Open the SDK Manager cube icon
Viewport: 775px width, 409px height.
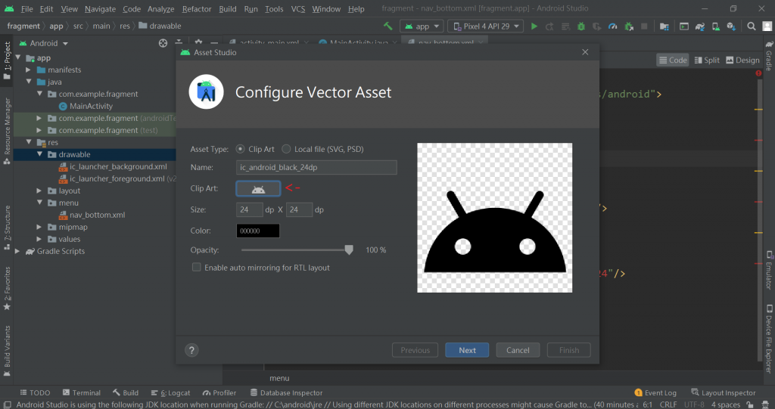[732, 26]
